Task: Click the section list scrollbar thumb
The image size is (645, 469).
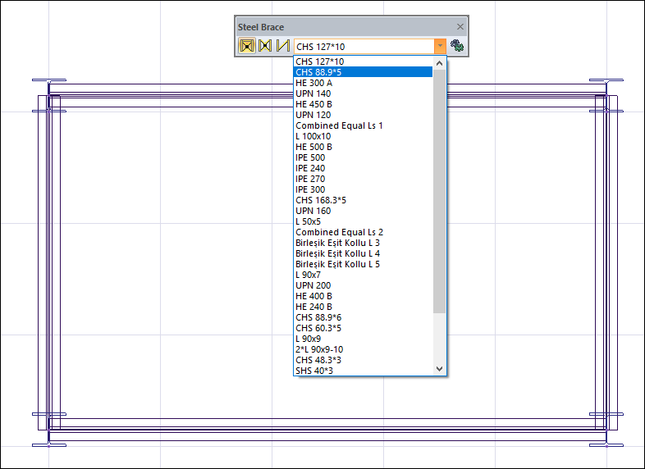Action: tap(439, 189)
